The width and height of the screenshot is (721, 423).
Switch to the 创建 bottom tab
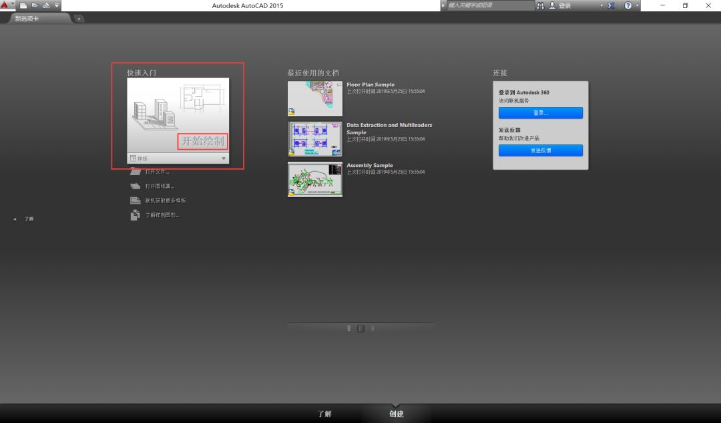coord(396,414)
